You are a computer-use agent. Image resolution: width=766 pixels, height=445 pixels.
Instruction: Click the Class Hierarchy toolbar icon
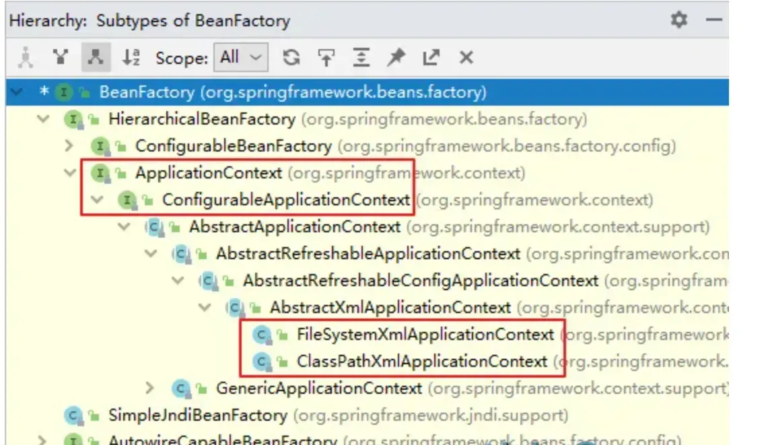pos(25,58)
